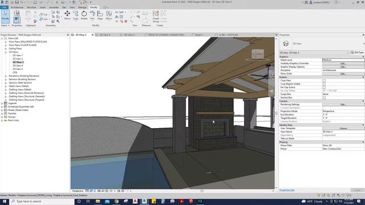
Task: Toggle the Crop View checkbox
Action: click(x=324, y=81)
